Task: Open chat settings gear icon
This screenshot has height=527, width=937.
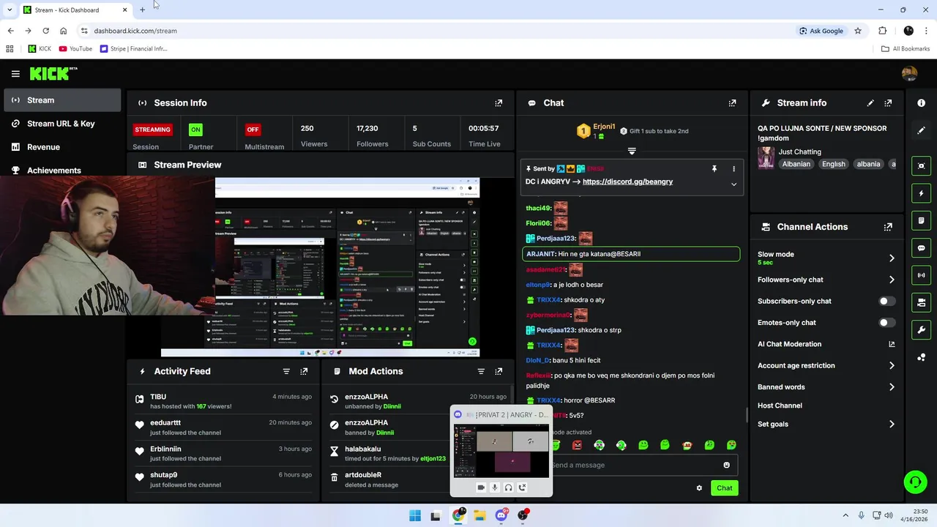Action: point(699,488)
